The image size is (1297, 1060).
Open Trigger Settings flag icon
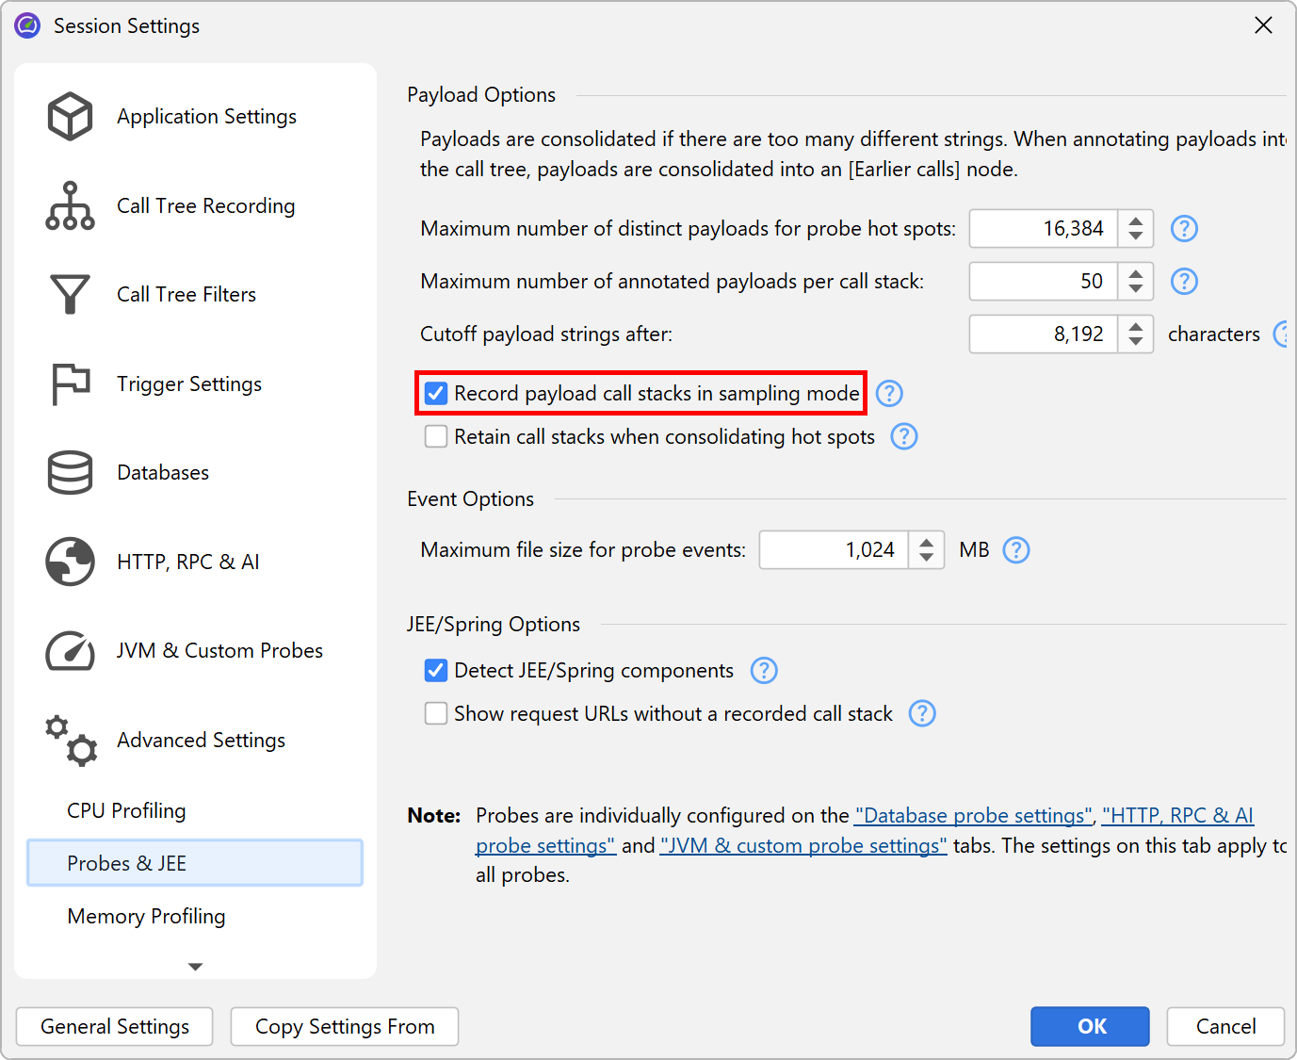(70, 383)
